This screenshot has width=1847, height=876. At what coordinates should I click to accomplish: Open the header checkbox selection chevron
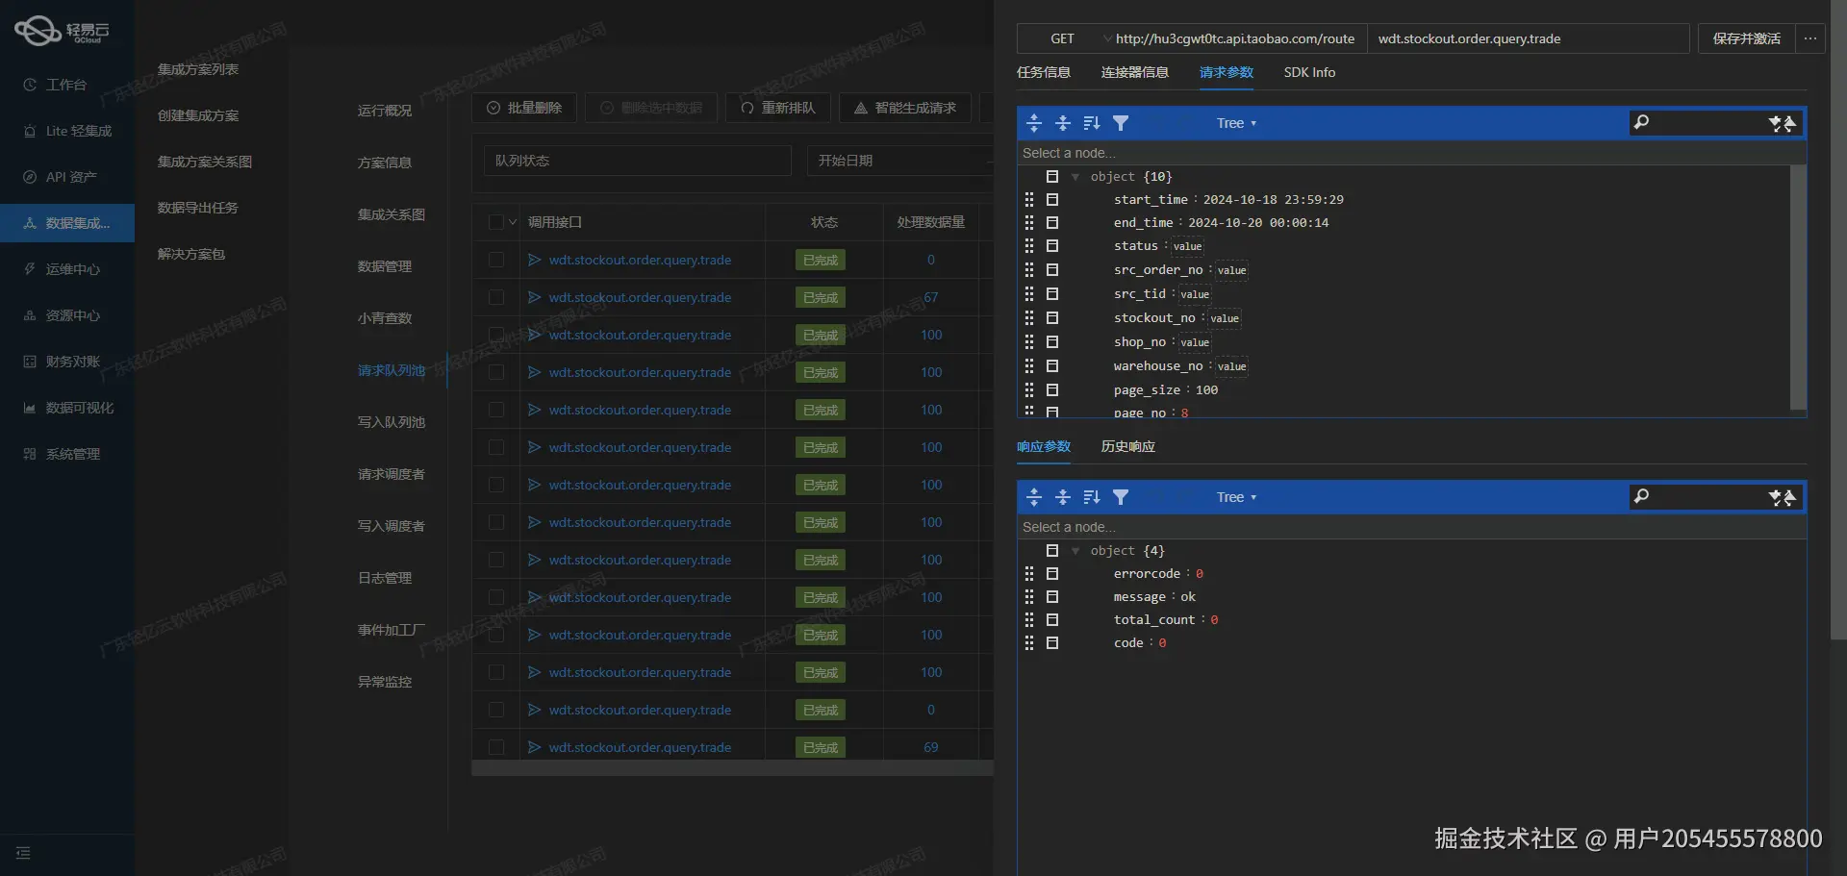pos(513,222)
